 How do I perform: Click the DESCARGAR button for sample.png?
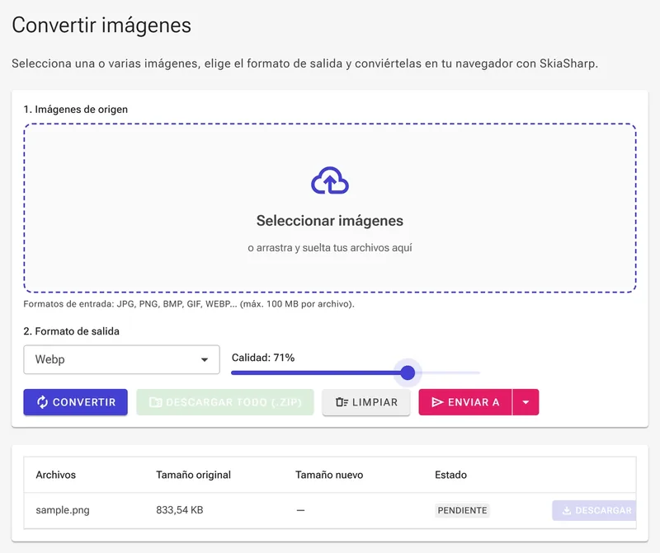coord(594,510)
